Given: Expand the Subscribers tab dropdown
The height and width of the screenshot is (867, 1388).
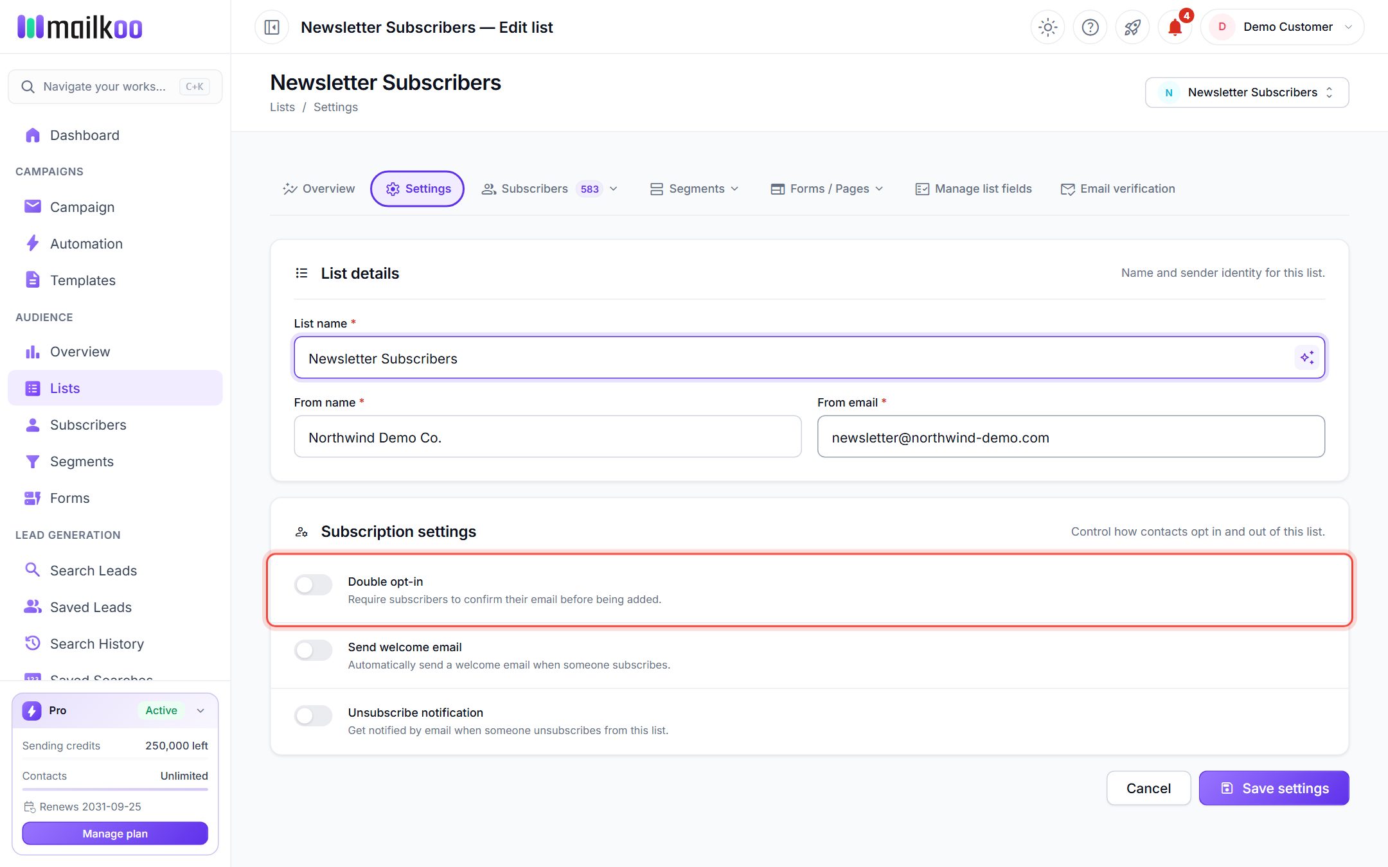Looking at the screenshot, I should tap(613, 189).
